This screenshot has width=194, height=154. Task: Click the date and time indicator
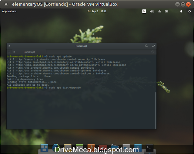click(x=97, y=11)
